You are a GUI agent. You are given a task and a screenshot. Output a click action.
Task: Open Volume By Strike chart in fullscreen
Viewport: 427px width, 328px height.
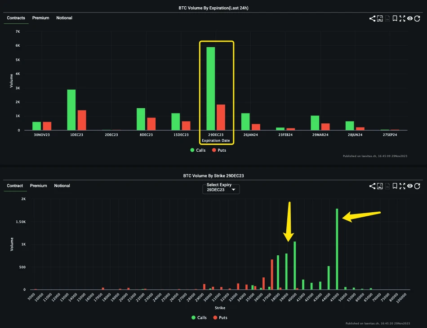pos(402,186)
